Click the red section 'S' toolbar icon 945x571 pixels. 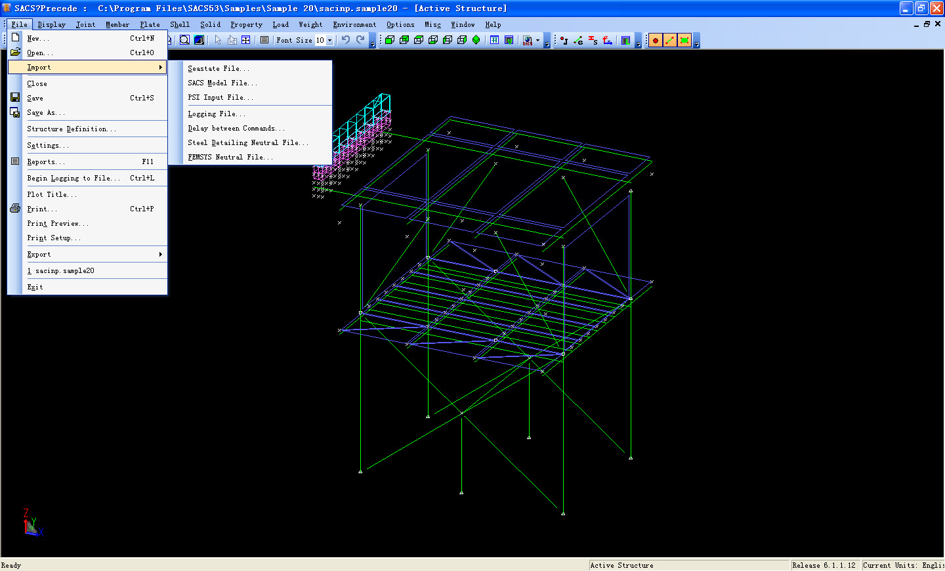coord(593,40)
